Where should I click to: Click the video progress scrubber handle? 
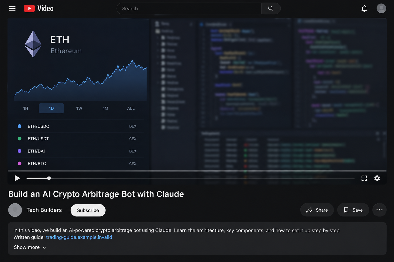[49, 178]
